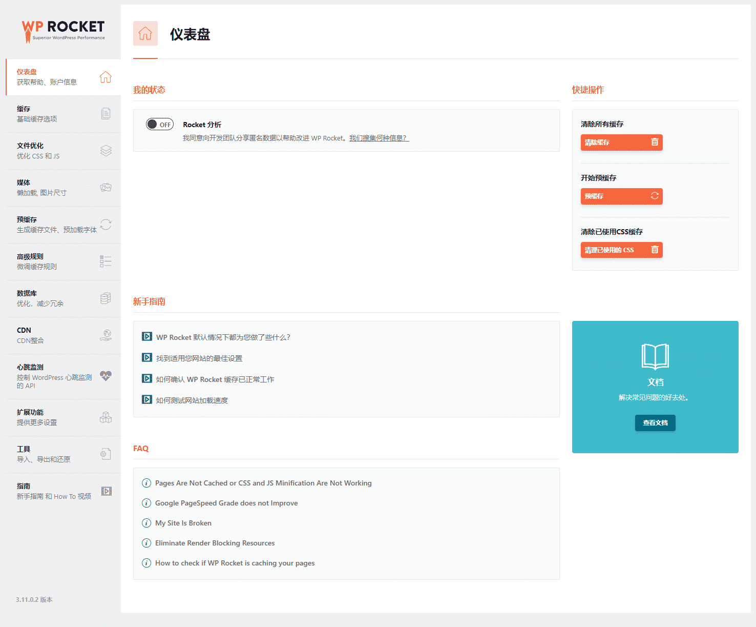Open the 心跳监测 tab

64,376
